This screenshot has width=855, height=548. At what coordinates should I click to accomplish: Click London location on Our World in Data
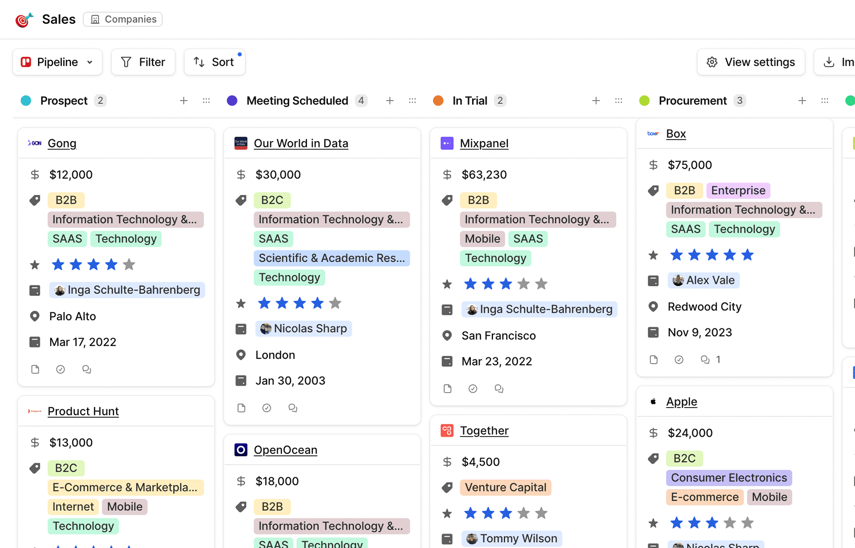(x=275, y=355)
